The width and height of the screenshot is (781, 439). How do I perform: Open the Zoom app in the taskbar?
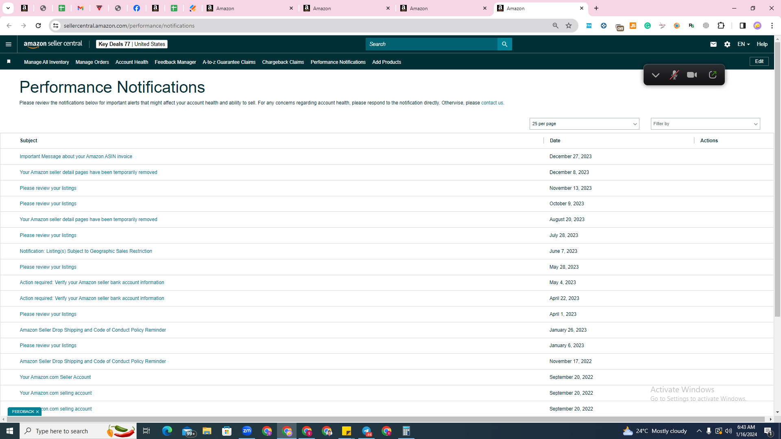coord(247,431)
